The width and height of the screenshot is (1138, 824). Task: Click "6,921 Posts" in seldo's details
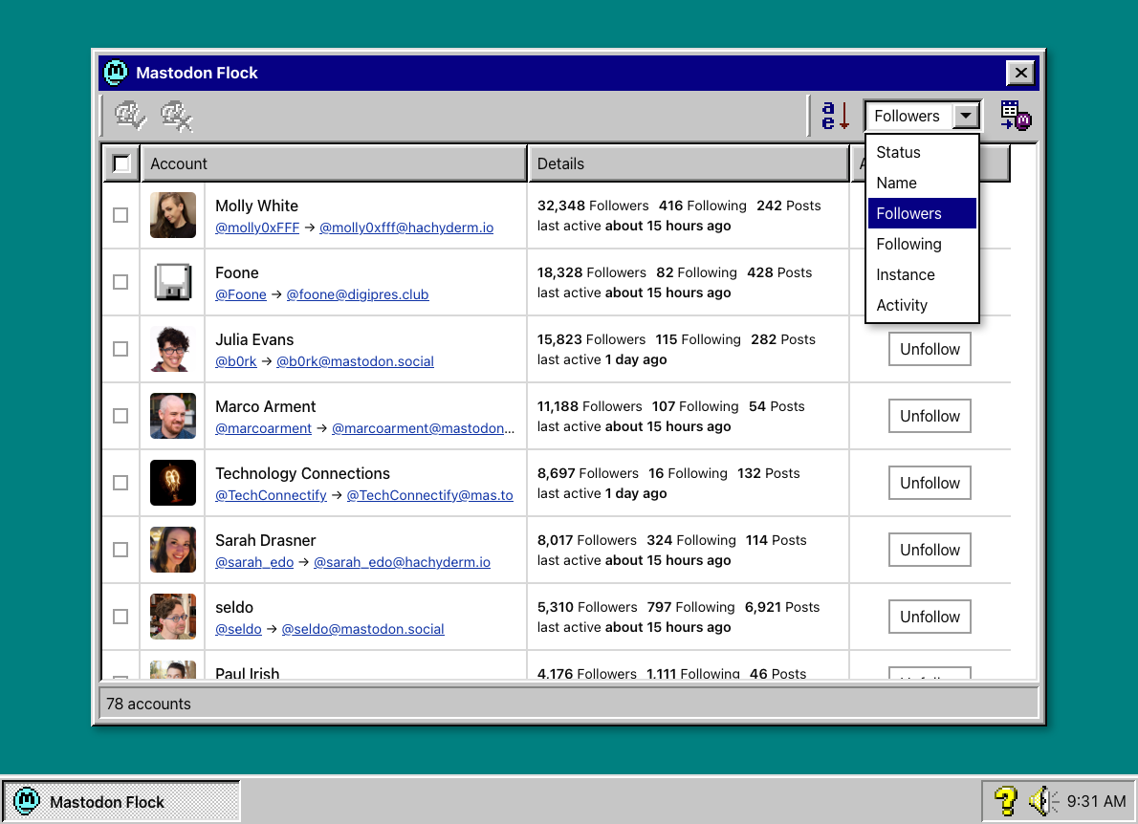click(x=782, y=607)
